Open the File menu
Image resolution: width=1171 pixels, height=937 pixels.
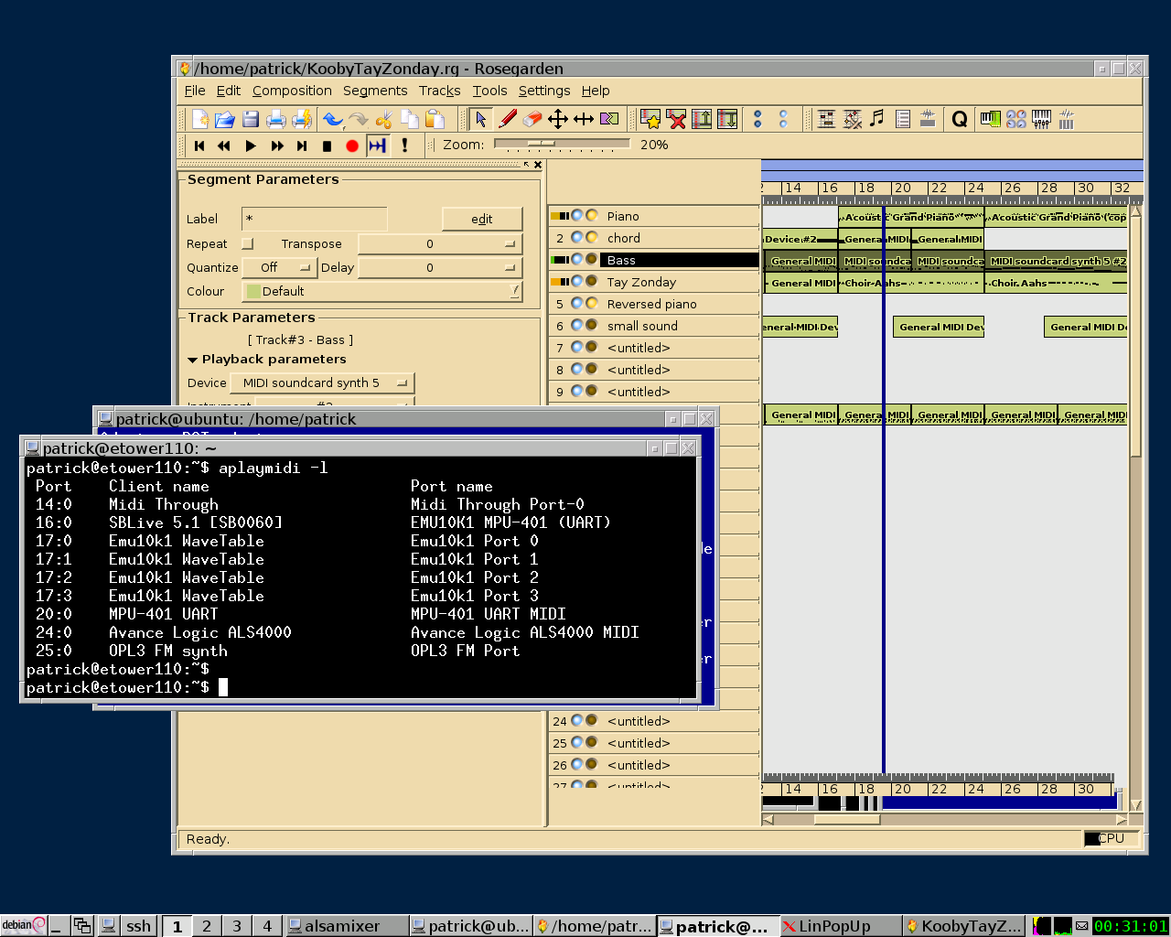coord(195,91)
